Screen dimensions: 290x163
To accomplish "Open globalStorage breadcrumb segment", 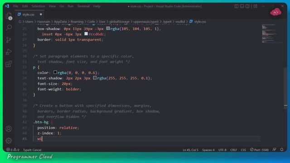I will tap(119, 22).
